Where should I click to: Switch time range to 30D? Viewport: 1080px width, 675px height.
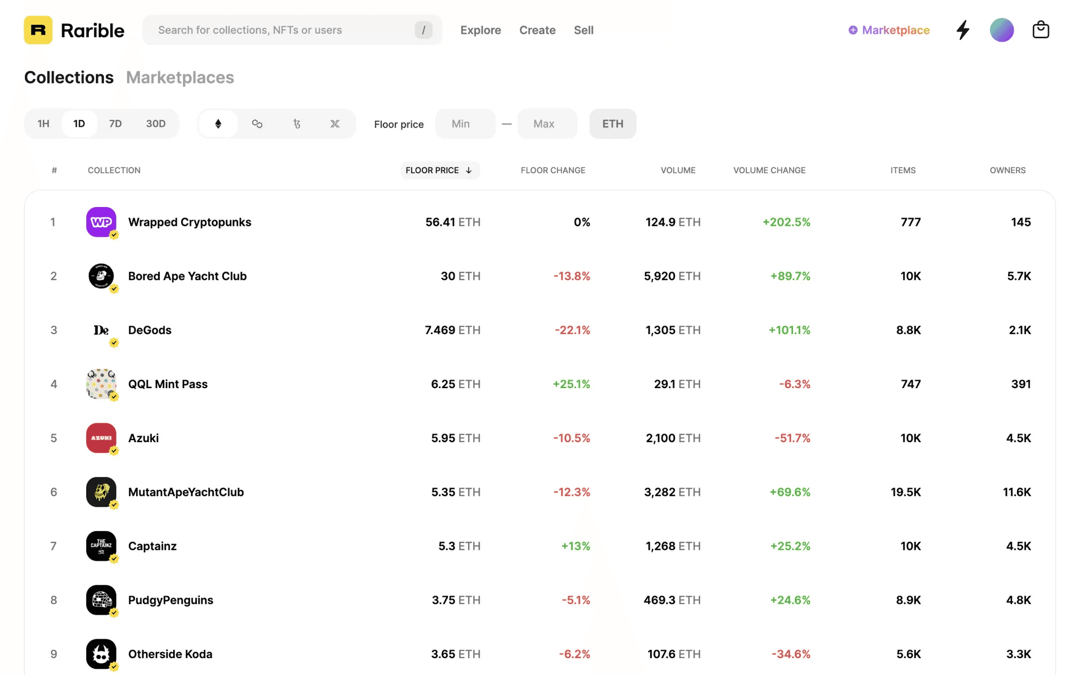click(156, 124)
